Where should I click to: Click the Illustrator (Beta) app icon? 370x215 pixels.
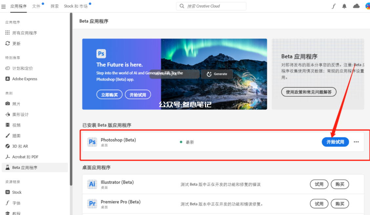tap(92, 184)
